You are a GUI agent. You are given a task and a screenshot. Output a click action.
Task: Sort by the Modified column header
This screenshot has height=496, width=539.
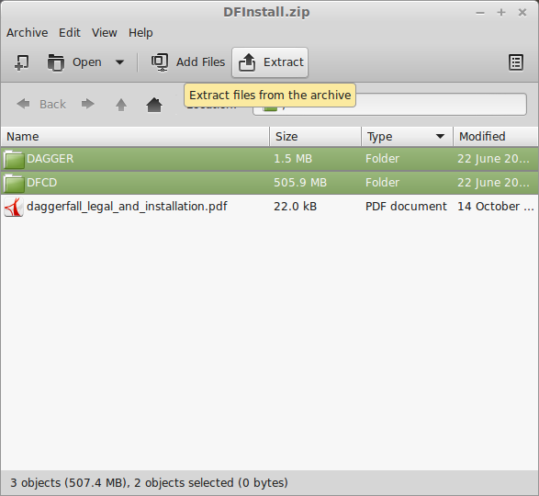tap(496, 137)
